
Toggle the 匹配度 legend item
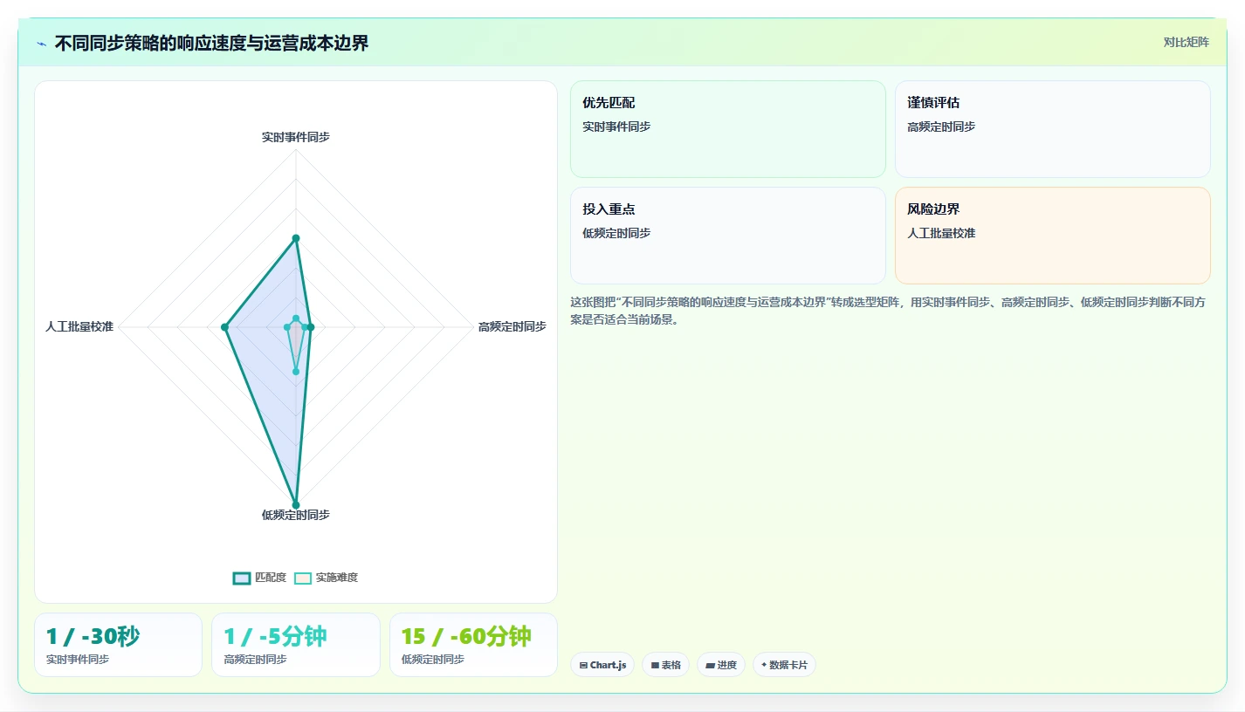tap(259, 578)
